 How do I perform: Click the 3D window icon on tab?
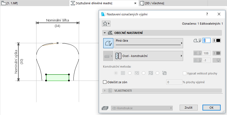[x=142, y=3]
